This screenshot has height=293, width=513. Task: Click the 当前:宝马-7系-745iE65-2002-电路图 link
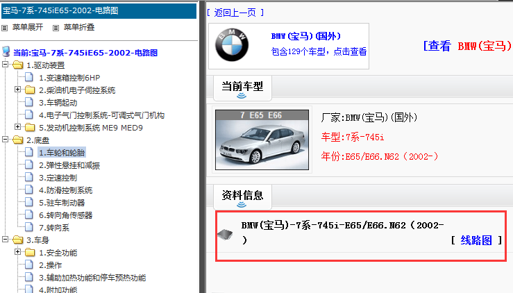point(85,53)
